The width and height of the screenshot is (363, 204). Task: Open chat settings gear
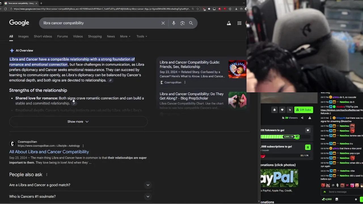[x=356, y=199]
